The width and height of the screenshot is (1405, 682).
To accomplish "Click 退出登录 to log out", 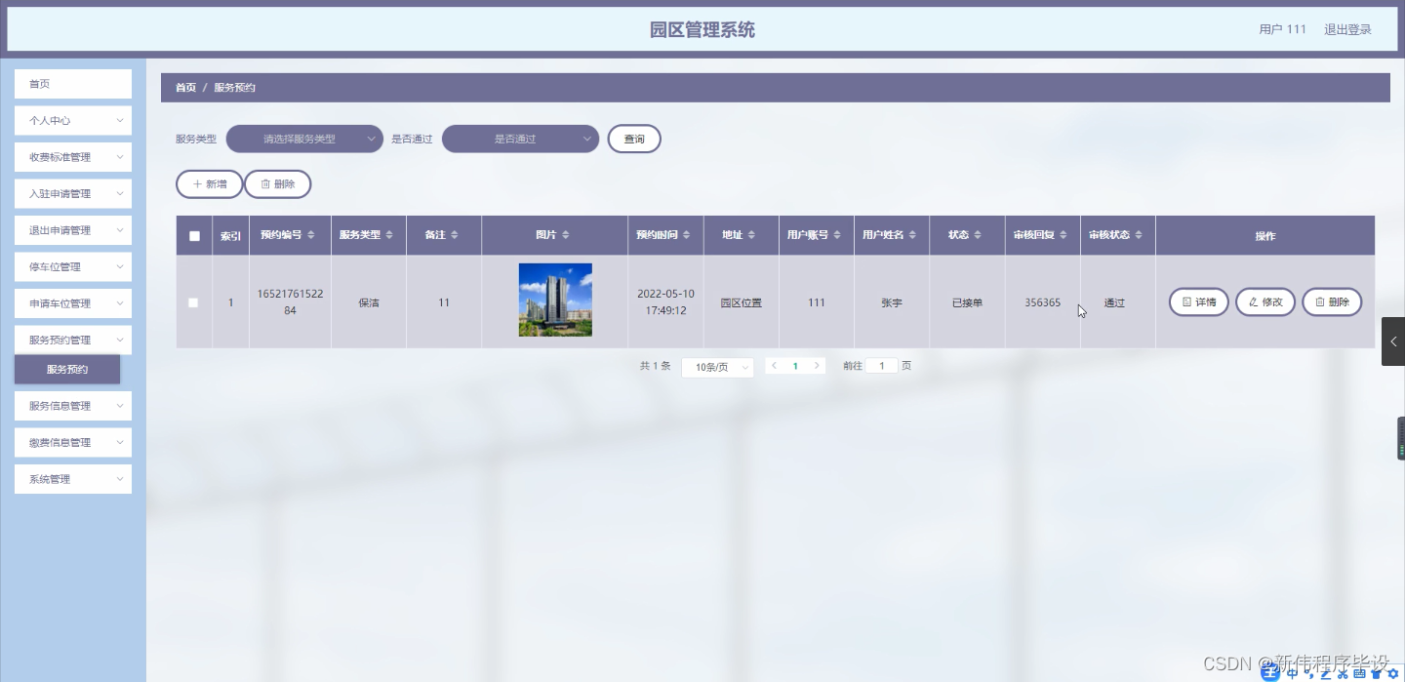I will (1347, 28).
